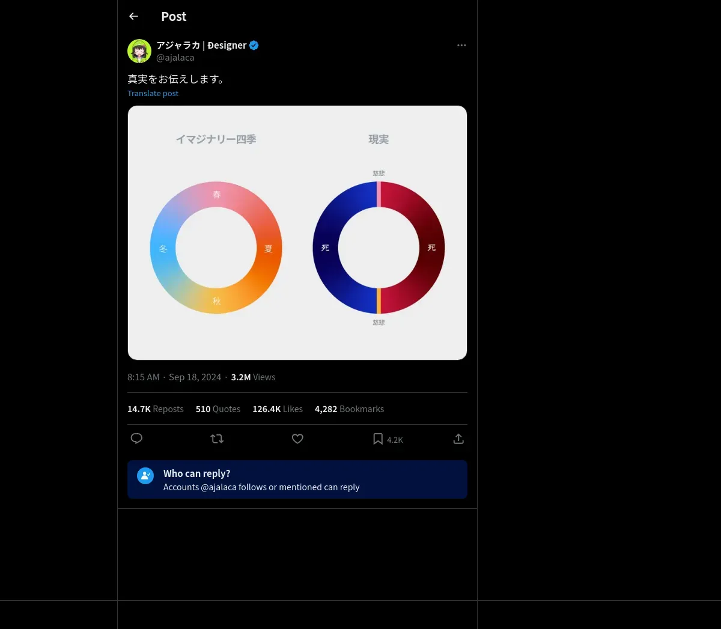Image resolution: width=721 pixels, height=629 pixels.
Task: View the 126.4K Likes count
Action: pos(278,409)
